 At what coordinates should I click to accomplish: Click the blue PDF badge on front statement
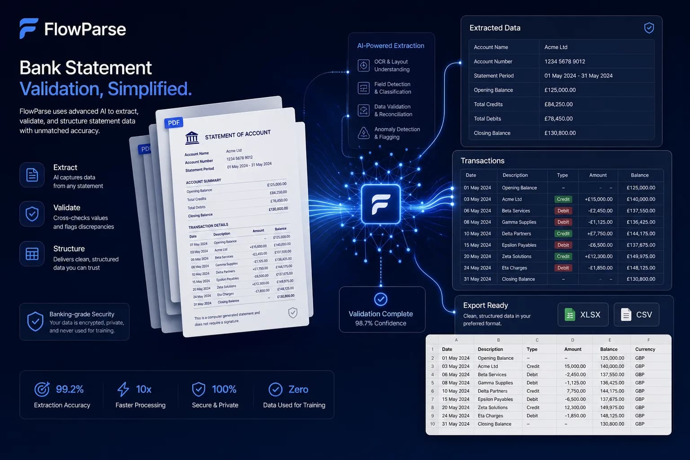173,123
